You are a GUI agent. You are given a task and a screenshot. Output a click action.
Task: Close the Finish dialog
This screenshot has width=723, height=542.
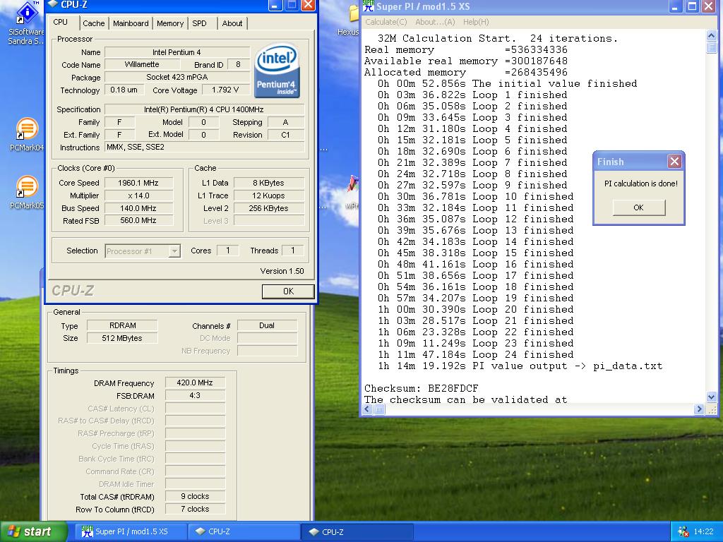pyautogui.click(x=674, y=162)
